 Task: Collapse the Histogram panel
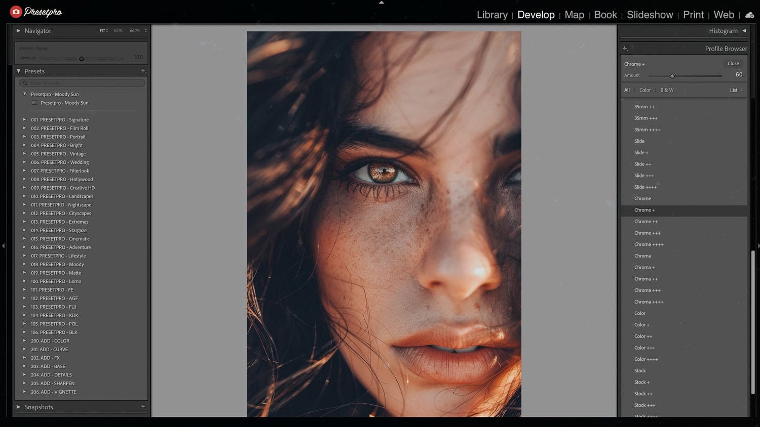(x=744, y=31)
